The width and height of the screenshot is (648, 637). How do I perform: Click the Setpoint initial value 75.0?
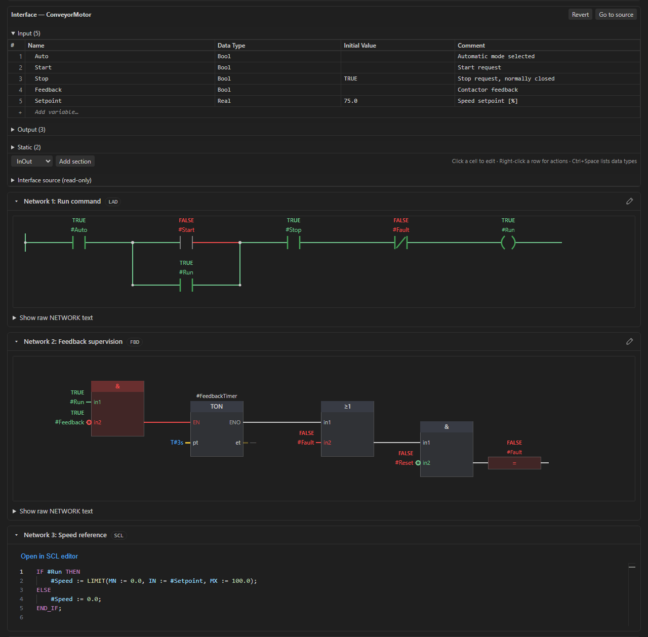(351, 101)
